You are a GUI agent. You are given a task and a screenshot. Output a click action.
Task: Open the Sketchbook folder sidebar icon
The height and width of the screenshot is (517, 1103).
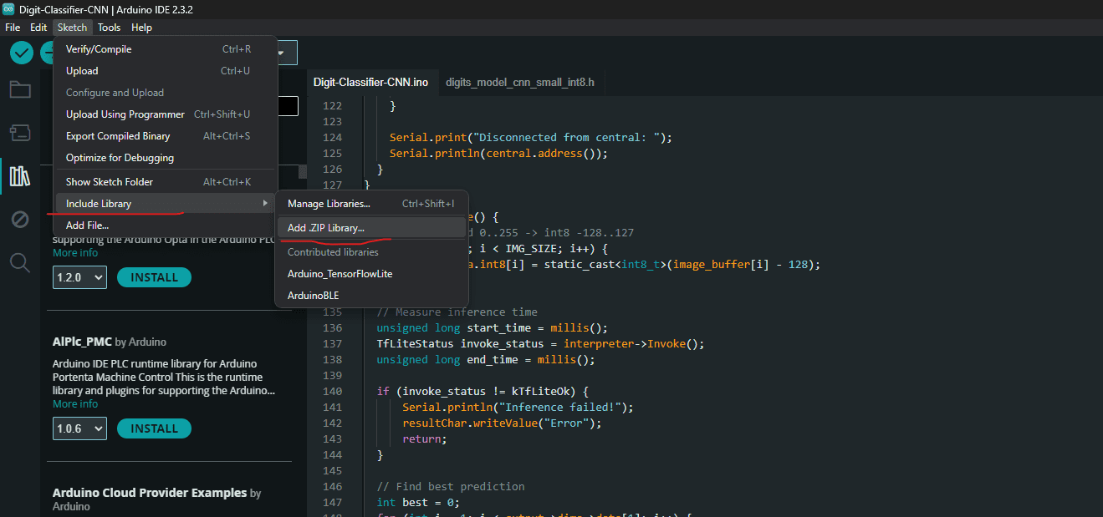point(20,90)
